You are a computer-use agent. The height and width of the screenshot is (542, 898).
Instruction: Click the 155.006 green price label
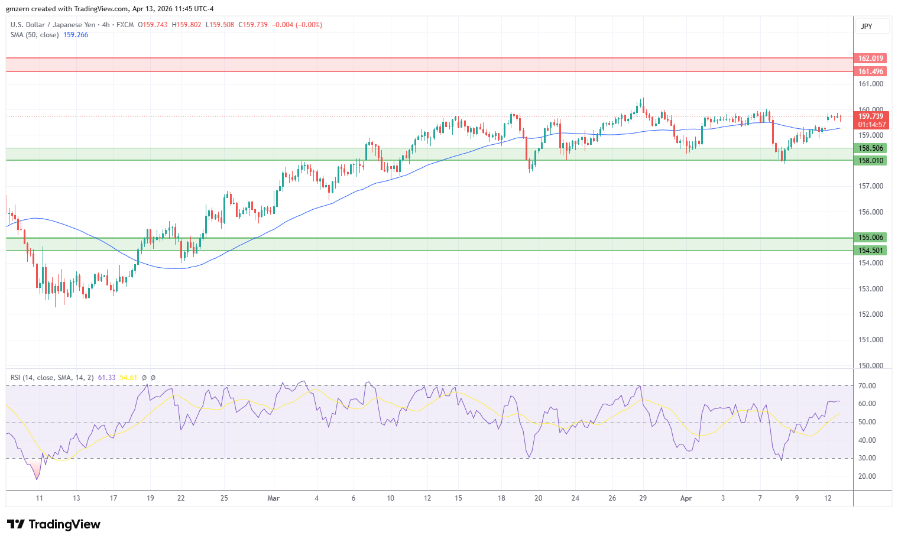[x=870, y=238]
